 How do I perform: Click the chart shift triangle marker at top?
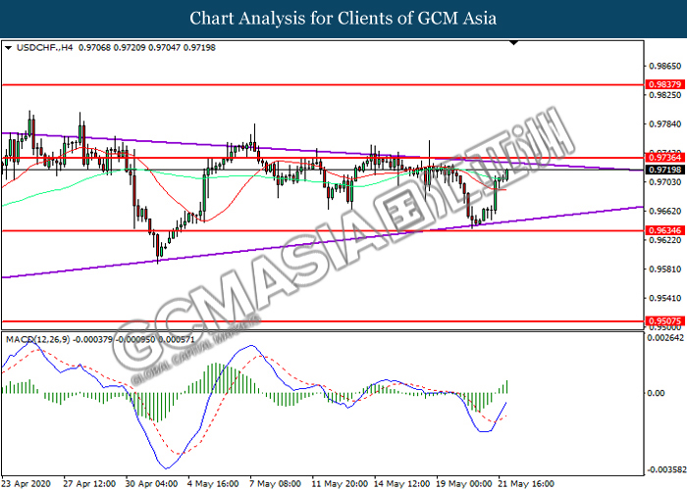coord(514,43)
